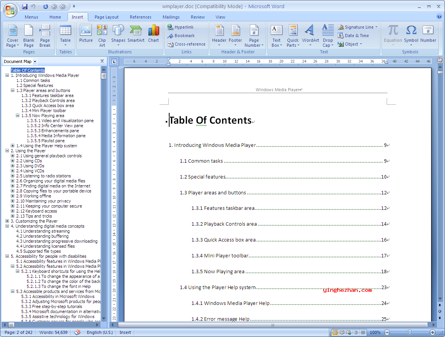445x337 pixels.
Task: Toggle the ruler visibility button
Action: pos(440,60)
